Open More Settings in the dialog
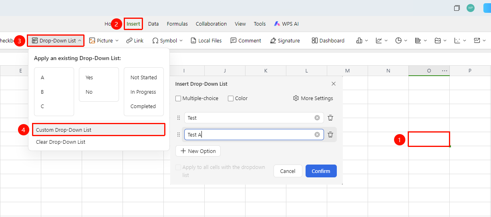 313,98
